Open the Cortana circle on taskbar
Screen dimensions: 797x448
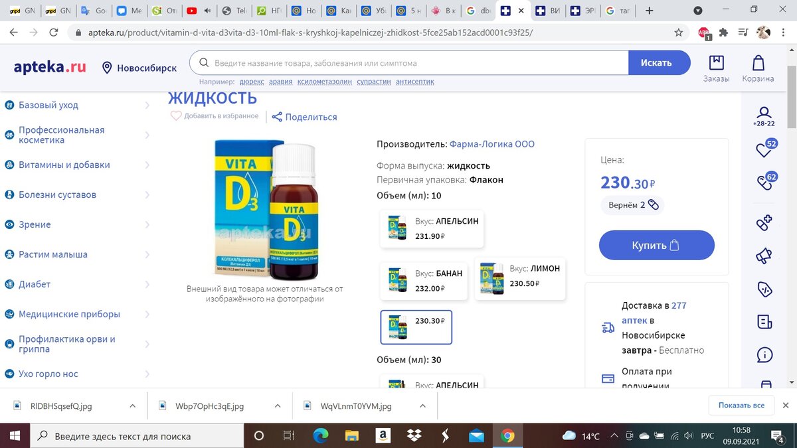[259, 436]
